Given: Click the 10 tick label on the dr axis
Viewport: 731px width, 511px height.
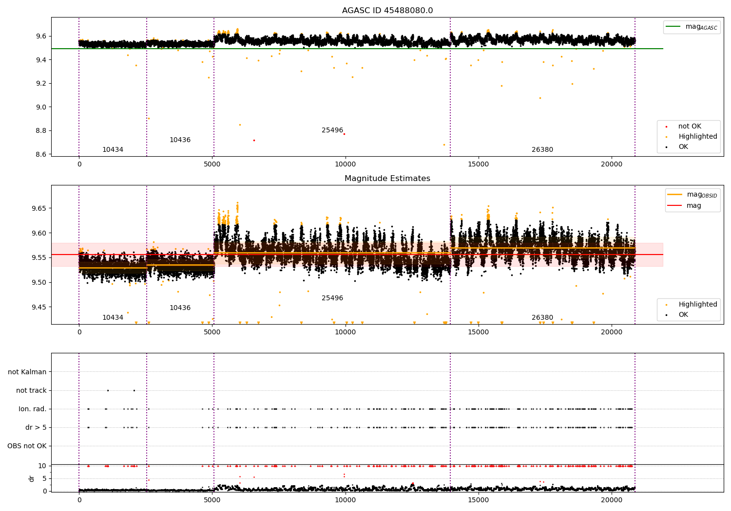Looking at the screenshot, I should pyautogui.click(x=42, y=466).
